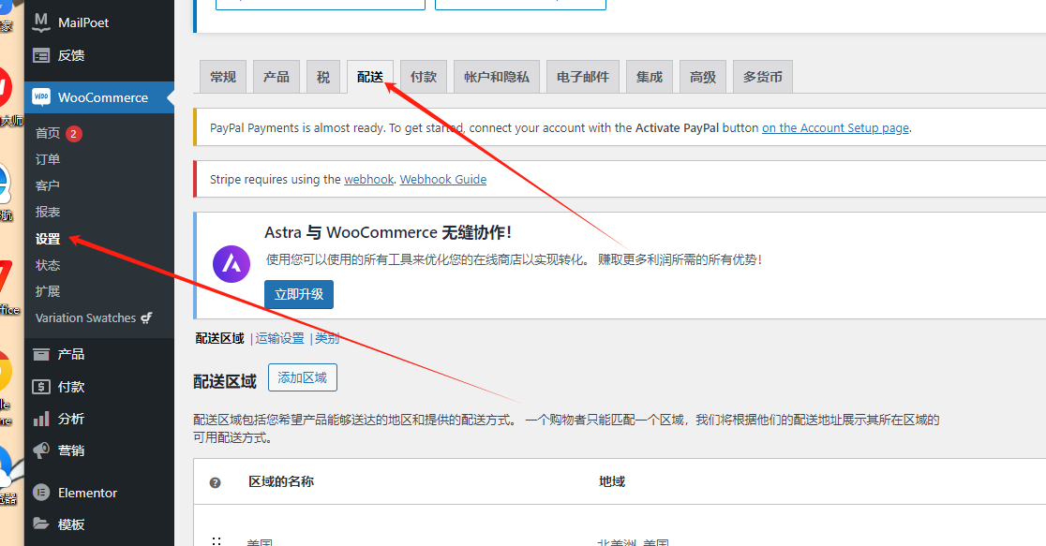Open the 订单 orders submenu
The image size is (1046, 546).
tap(48, 159)
